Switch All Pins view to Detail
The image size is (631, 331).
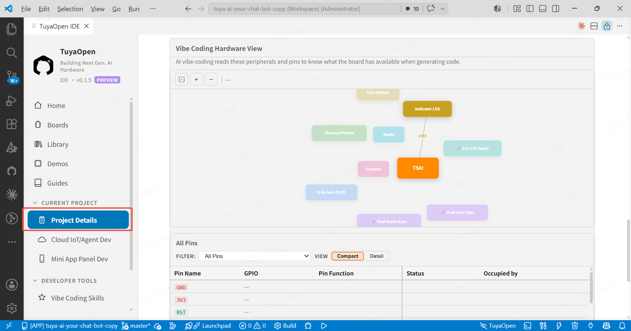(377, 256)
